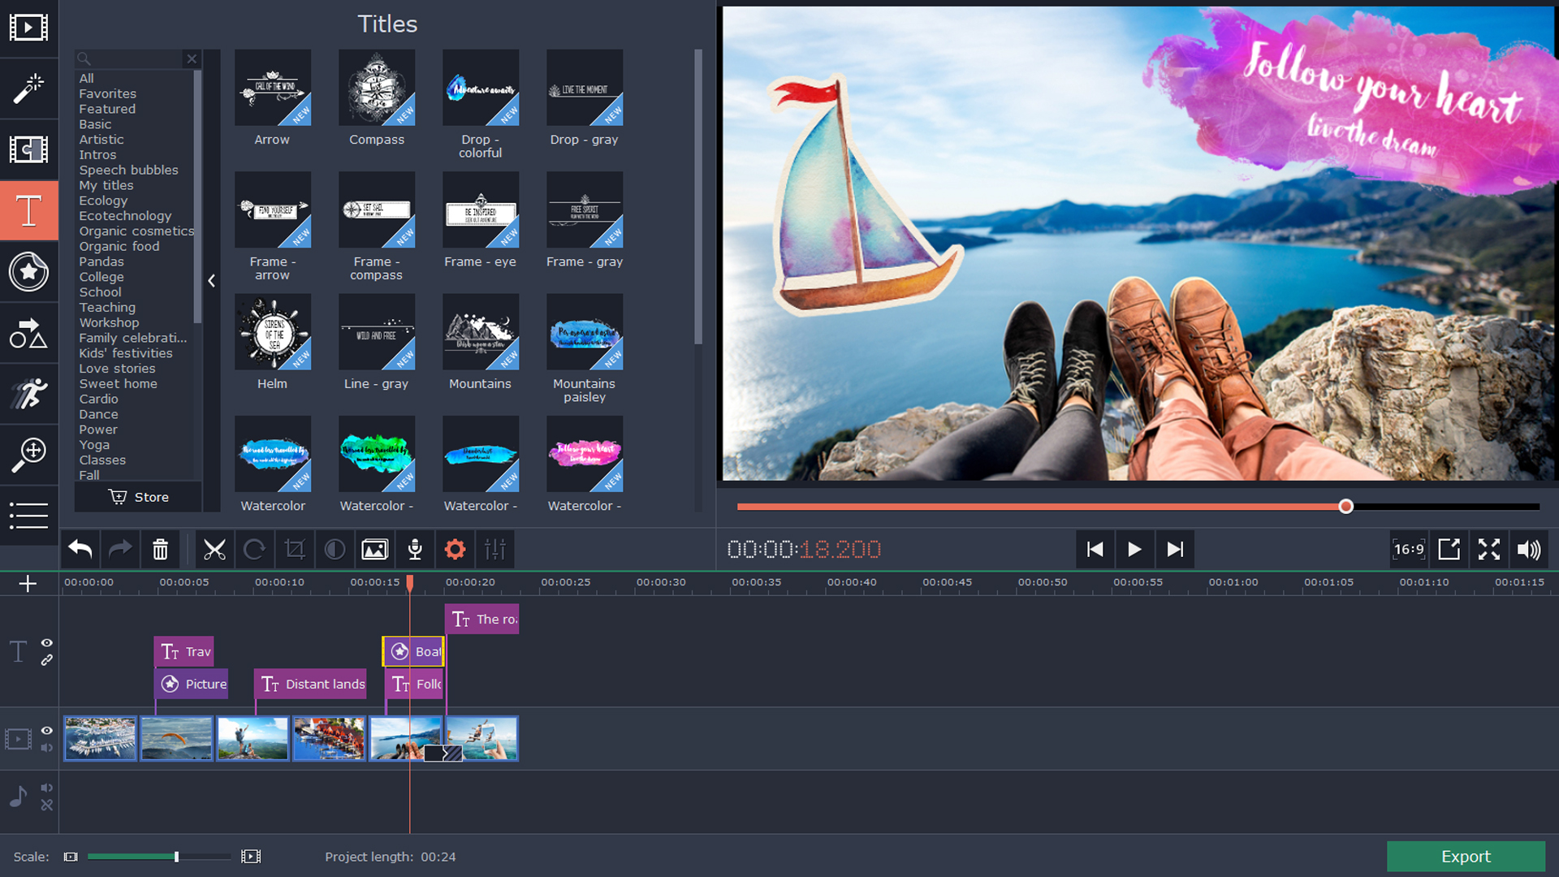This screenshot has width=1559, height=877.
Task: Open the Crop tool
Action: click(x=294, y=549)
